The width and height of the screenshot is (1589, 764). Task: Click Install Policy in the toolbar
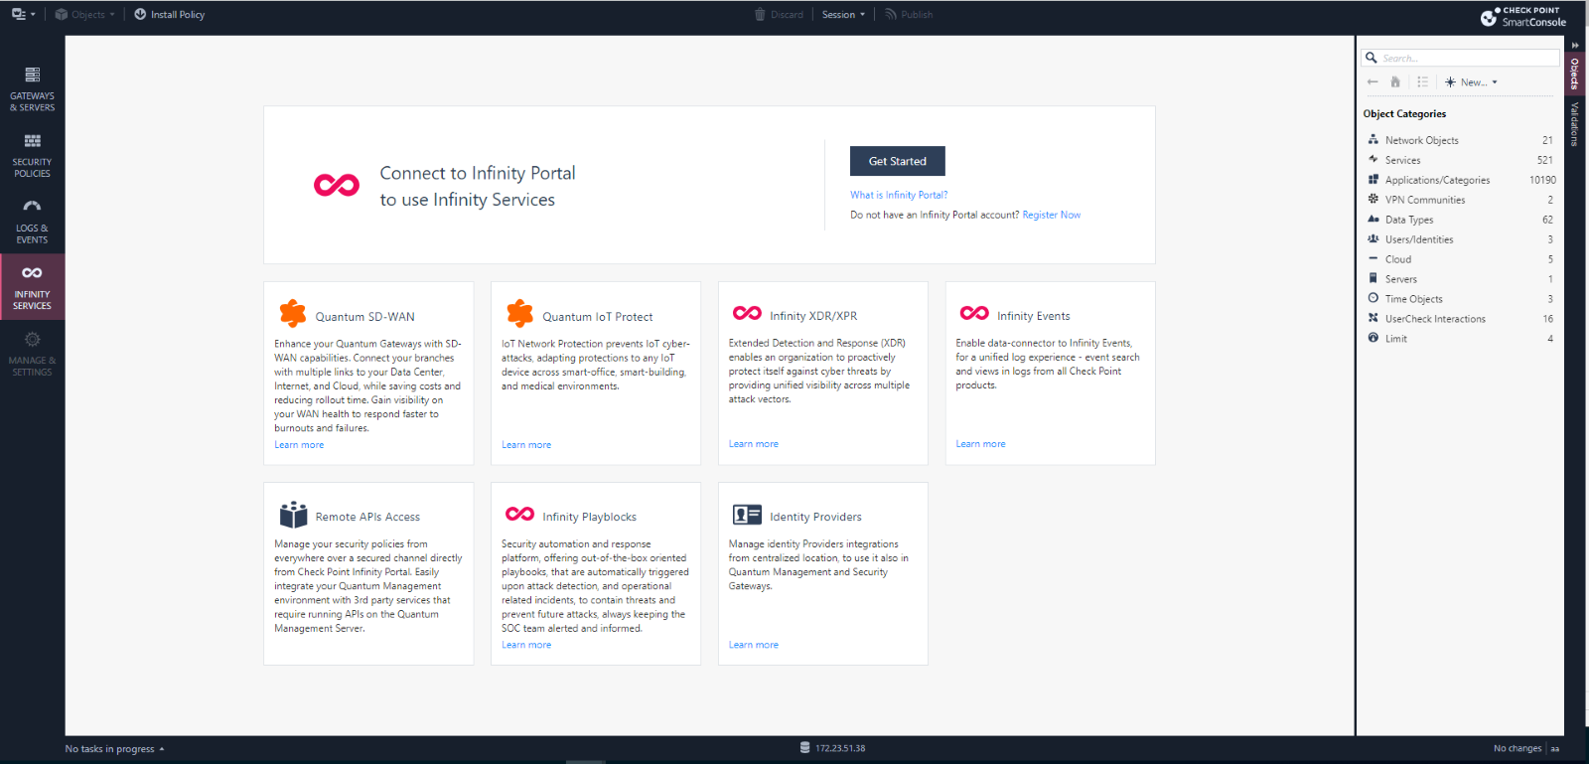tap(170, 15)
